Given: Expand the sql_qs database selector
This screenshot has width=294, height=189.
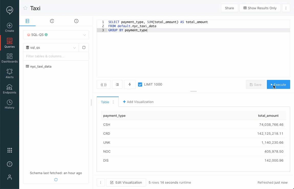Looking at the screenshot, I should 51,47.
